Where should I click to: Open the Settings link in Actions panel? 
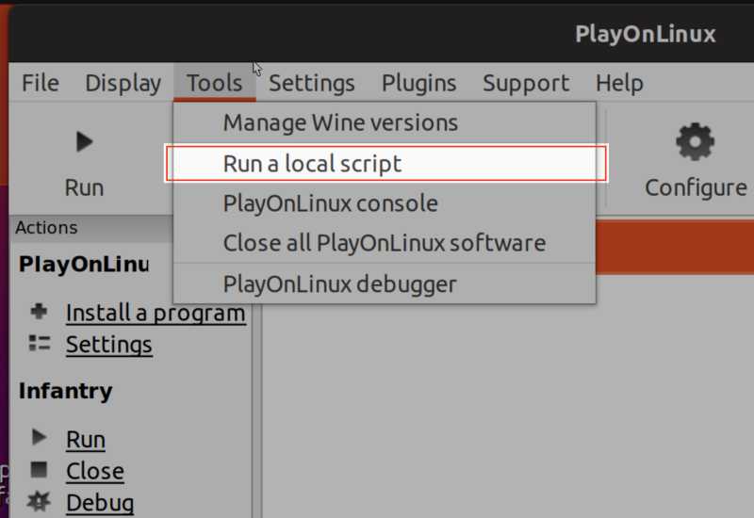click(109, 345)
